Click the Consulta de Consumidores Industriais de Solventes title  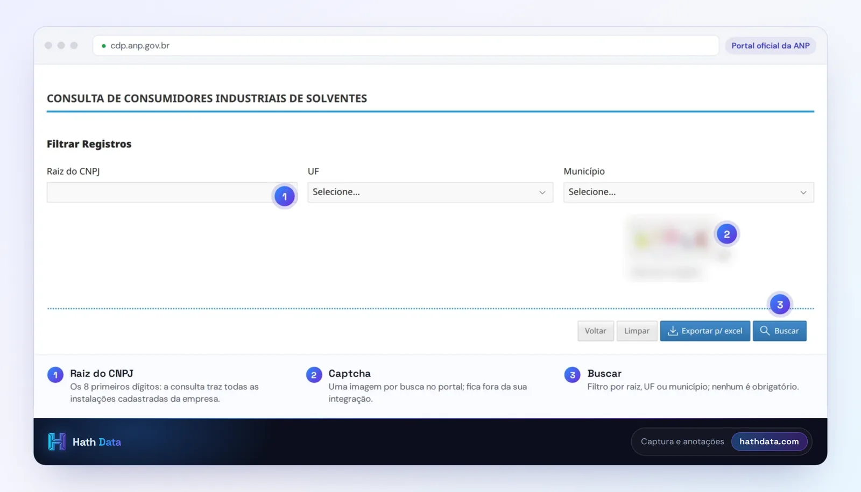click(x=207, y=98)
